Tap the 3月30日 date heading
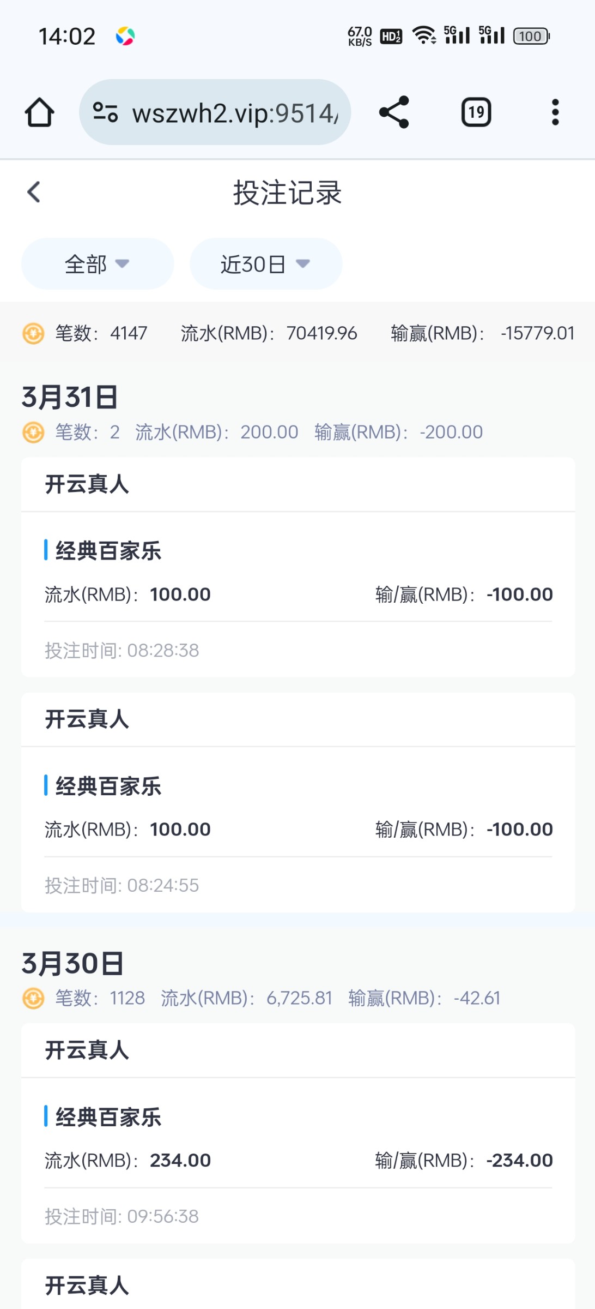595x1309 pixels. coord(72,963)
